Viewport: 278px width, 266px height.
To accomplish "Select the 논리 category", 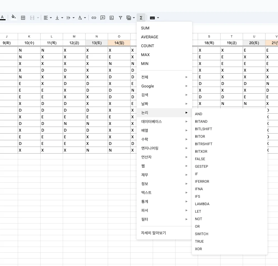I will click(x=164, y=112).
